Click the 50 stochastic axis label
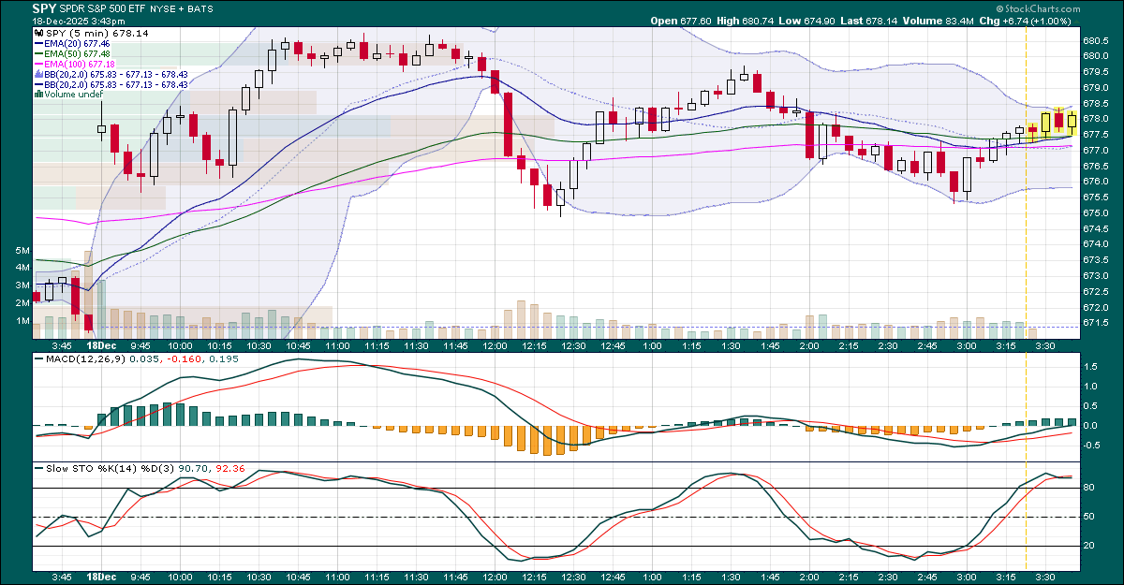The width and height of the screenshot is (1124, 585). [x=1090, y=517]
